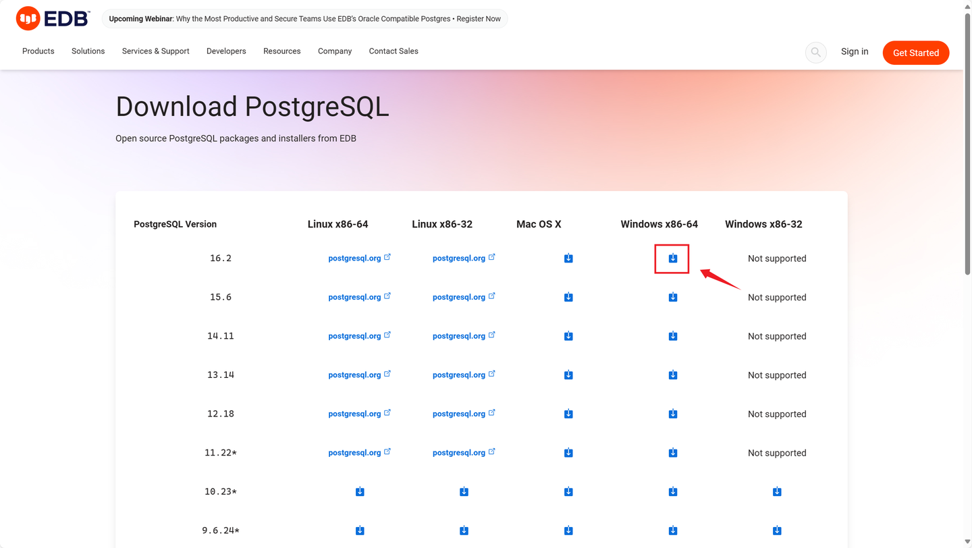Download PostgreSQL 10.23 for Mac OS X
This screenshot has width=972, height=548.
pos(568,492)
